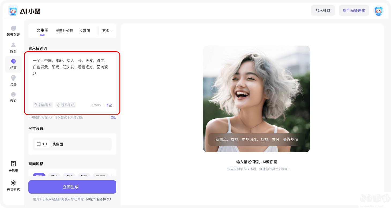Collapse the tips with 收起
Image resolution: width=391 pixels, height=208 pixels.
(x=113, y=117)
